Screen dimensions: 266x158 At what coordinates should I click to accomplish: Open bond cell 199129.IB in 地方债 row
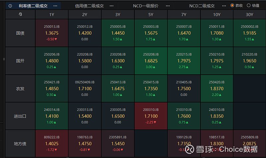[x=184, y=144]
